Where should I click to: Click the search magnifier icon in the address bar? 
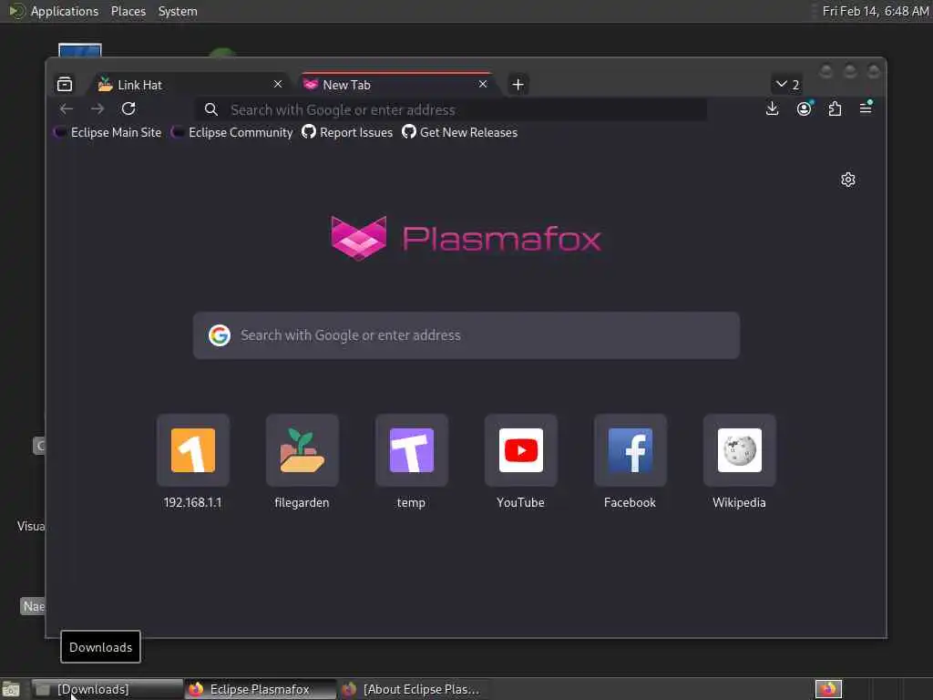[211, 109]
